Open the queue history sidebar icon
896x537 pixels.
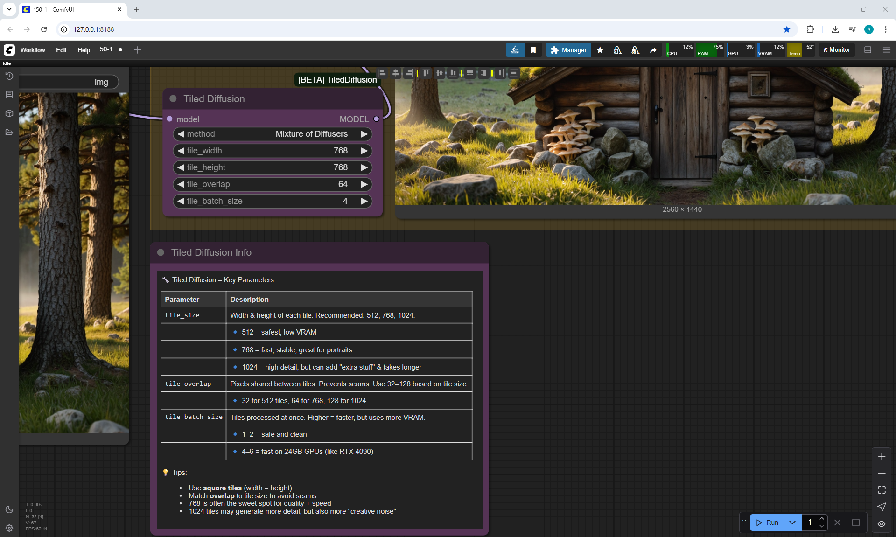click(9, 76)
